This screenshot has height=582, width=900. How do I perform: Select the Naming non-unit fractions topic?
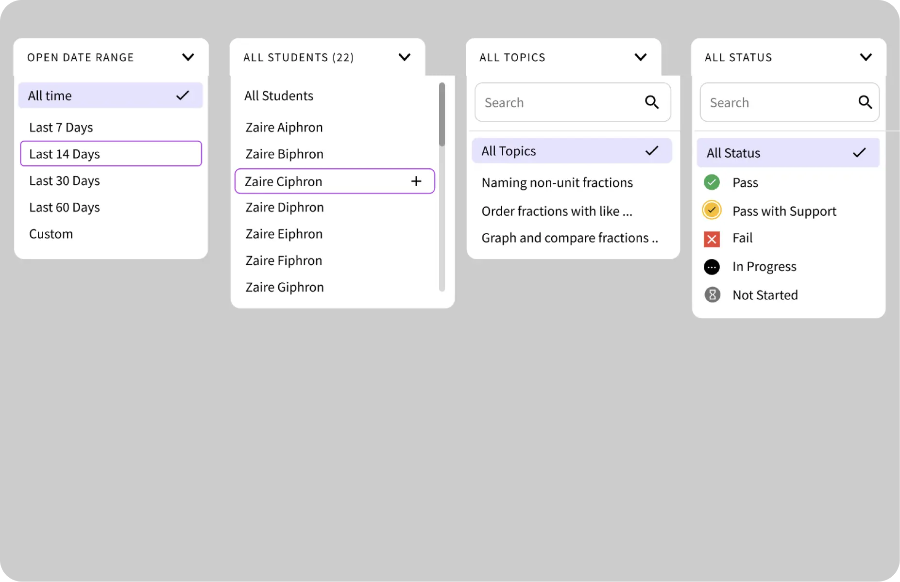pos(557,182)
